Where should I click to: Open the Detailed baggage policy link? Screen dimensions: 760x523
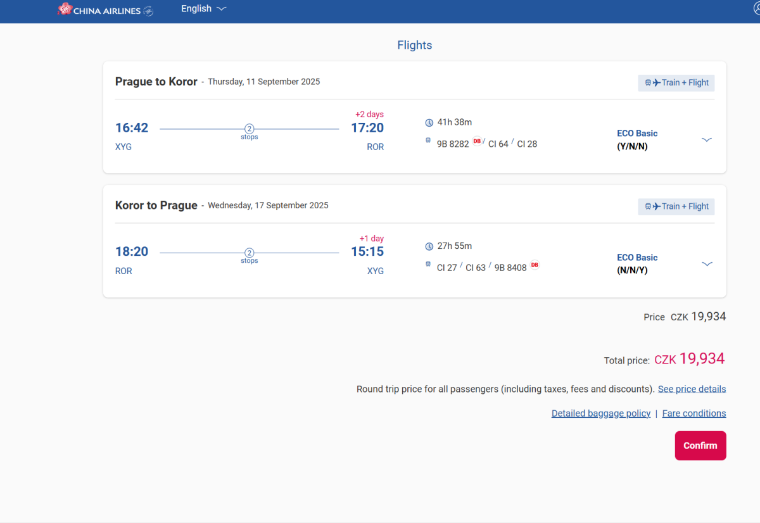[600, 413]
